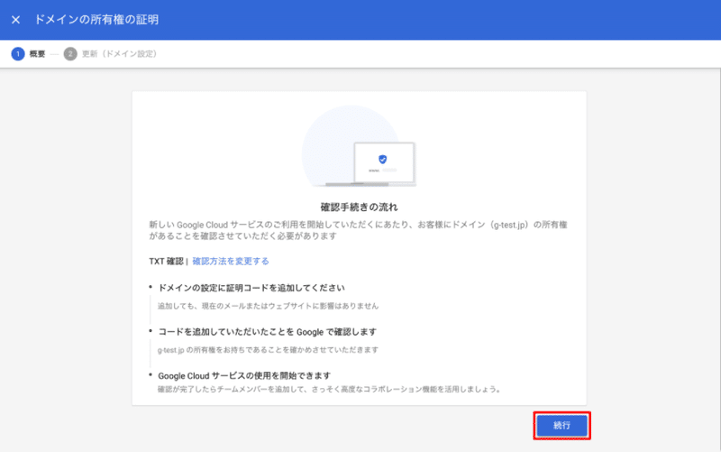The width and height of the screenshot is (721, 452).
Task: Click the text beginning 確認が完了したらチームメンバーを追加して
Action: (329, 390)
